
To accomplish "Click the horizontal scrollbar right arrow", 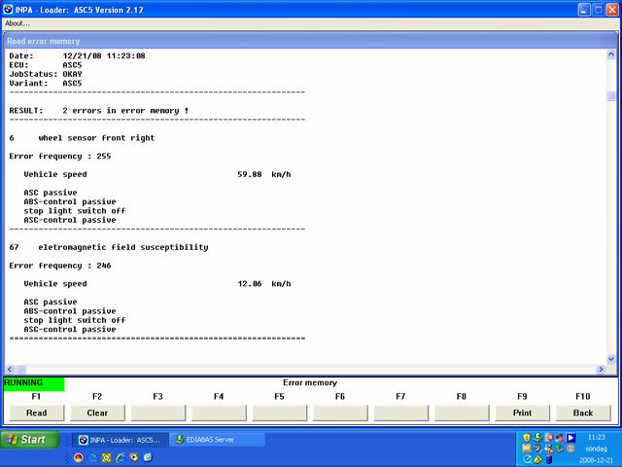I will click(x=600, y=370).
